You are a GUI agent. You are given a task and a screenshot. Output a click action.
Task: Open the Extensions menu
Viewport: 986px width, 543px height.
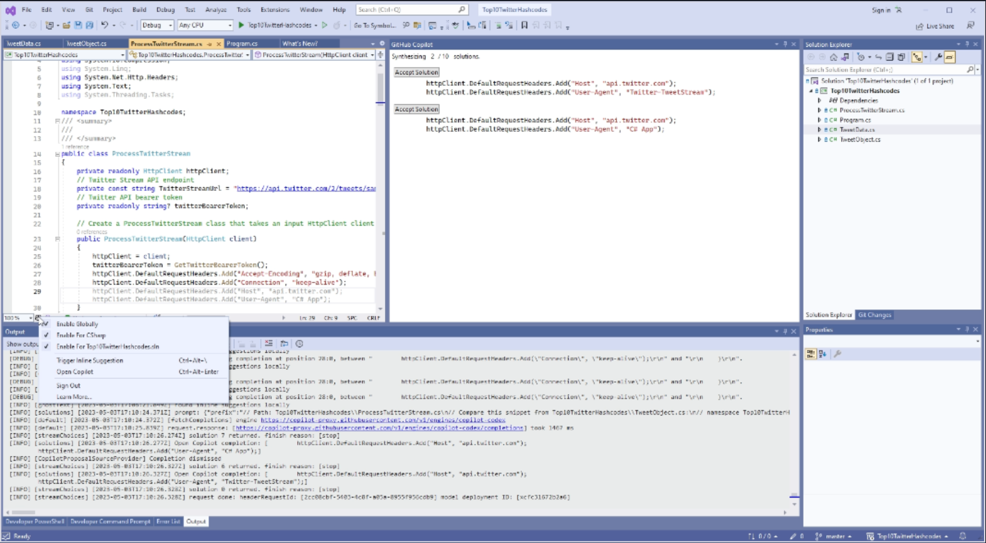point(275,10)
